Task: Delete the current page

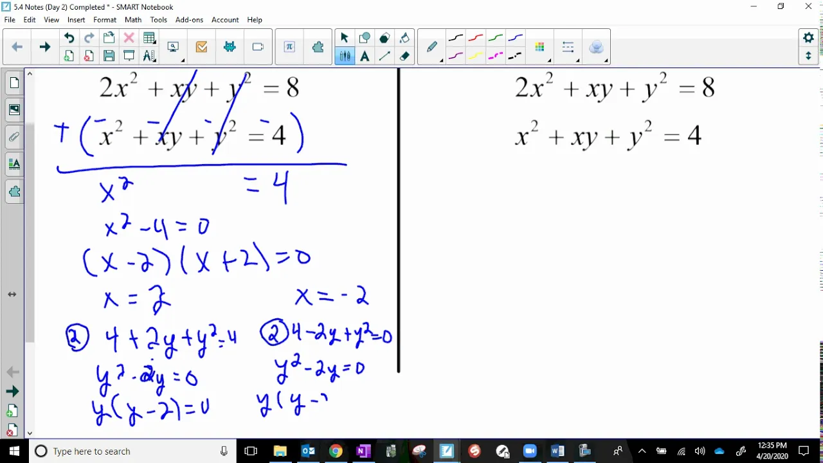Action: pyautogui.click(x=89, y=56)
